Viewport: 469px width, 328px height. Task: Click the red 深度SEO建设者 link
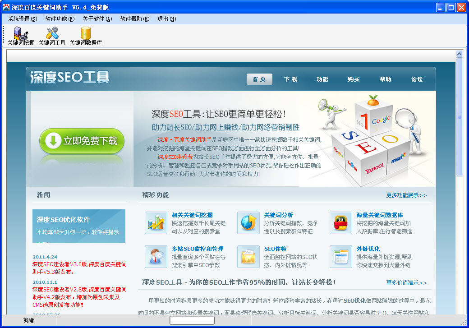[x=175, y=157]
